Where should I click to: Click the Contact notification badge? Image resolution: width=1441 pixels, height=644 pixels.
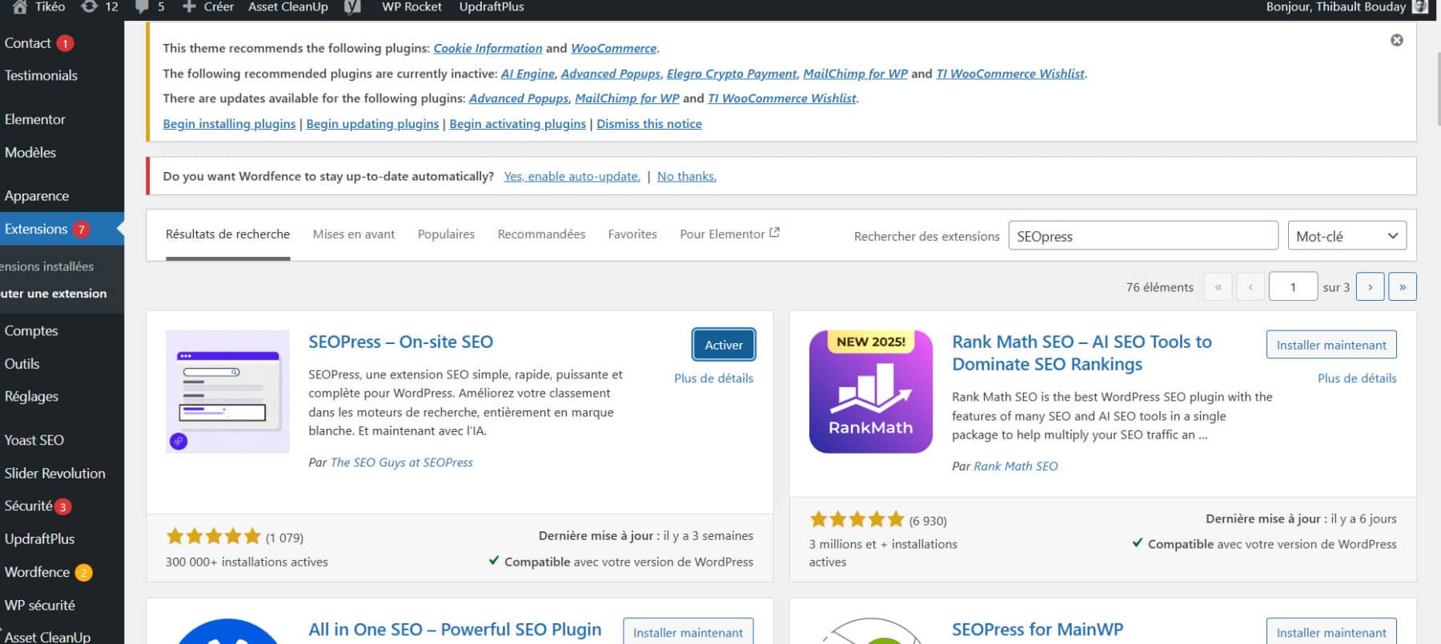(x=65, y=43)
